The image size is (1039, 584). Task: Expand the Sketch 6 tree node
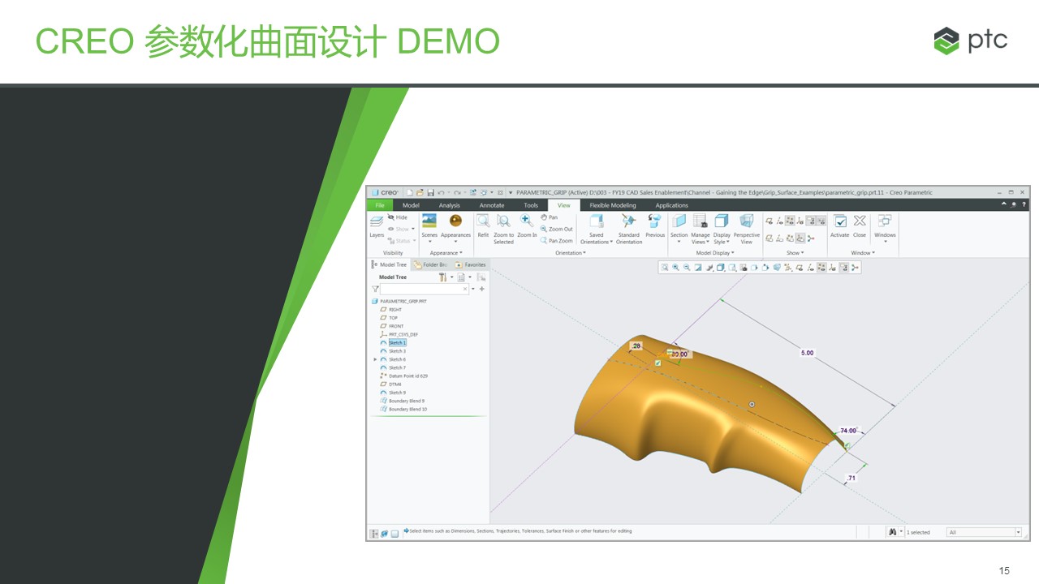pyautogui.click(x=375, y=359)
